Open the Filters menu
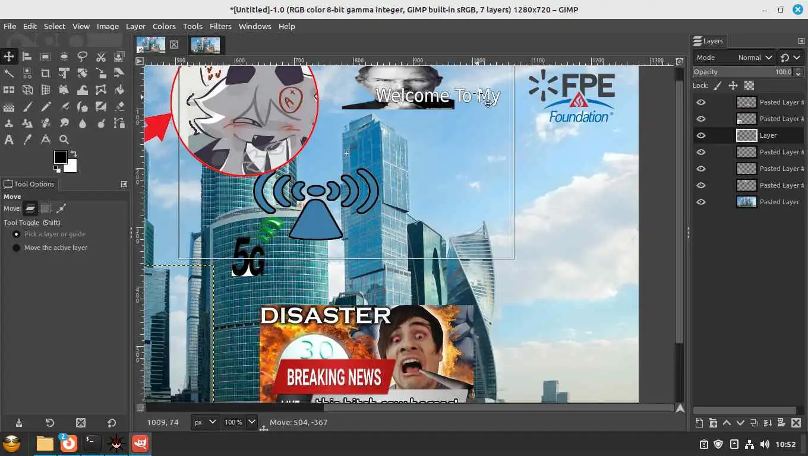808x456 pixels. coord(220,26)
